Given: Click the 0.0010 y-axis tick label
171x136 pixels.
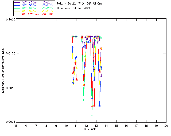Looking at the screenshot, I should (x=11, y=88).
